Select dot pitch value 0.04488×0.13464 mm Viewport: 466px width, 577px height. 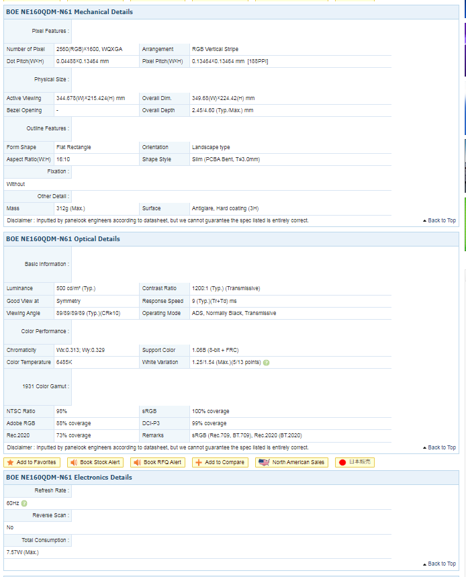(x=83, y=61)
